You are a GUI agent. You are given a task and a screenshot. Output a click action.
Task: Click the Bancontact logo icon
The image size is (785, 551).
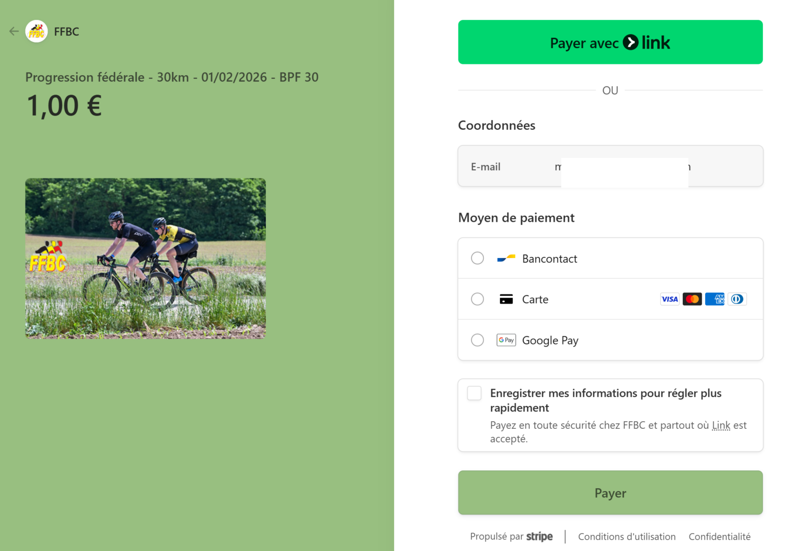point(506,259)
